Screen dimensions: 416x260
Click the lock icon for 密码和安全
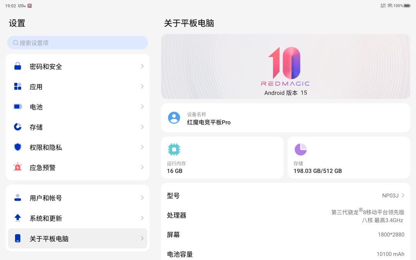coord(18,66)
